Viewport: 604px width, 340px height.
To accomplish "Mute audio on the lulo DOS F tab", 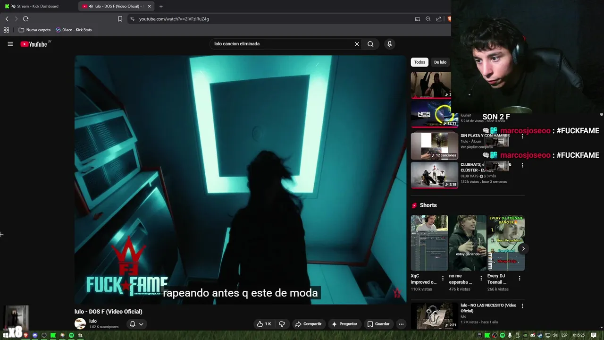I will [x=91, y=6].
